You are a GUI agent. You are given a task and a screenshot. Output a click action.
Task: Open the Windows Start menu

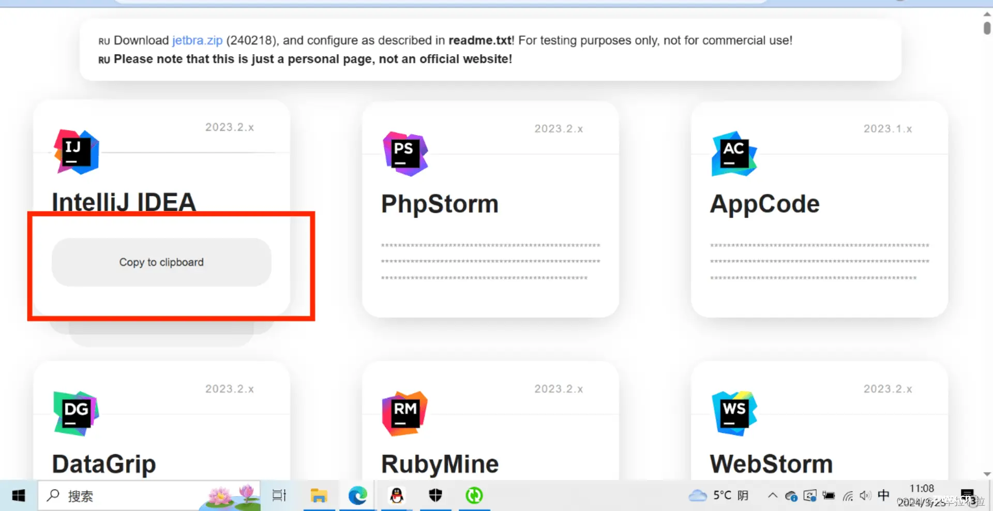point(19,495)
